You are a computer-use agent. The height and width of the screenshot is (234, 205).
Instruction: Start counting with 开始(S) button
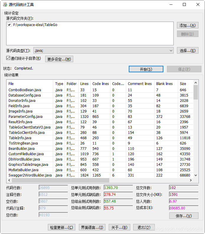click(146, 69)
